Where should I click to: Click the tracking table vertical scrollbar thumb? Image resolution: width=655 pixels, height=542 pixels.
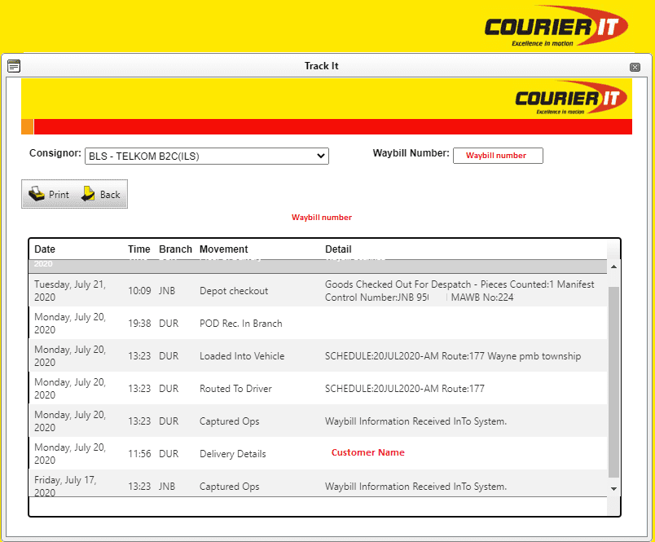[613, 381]
